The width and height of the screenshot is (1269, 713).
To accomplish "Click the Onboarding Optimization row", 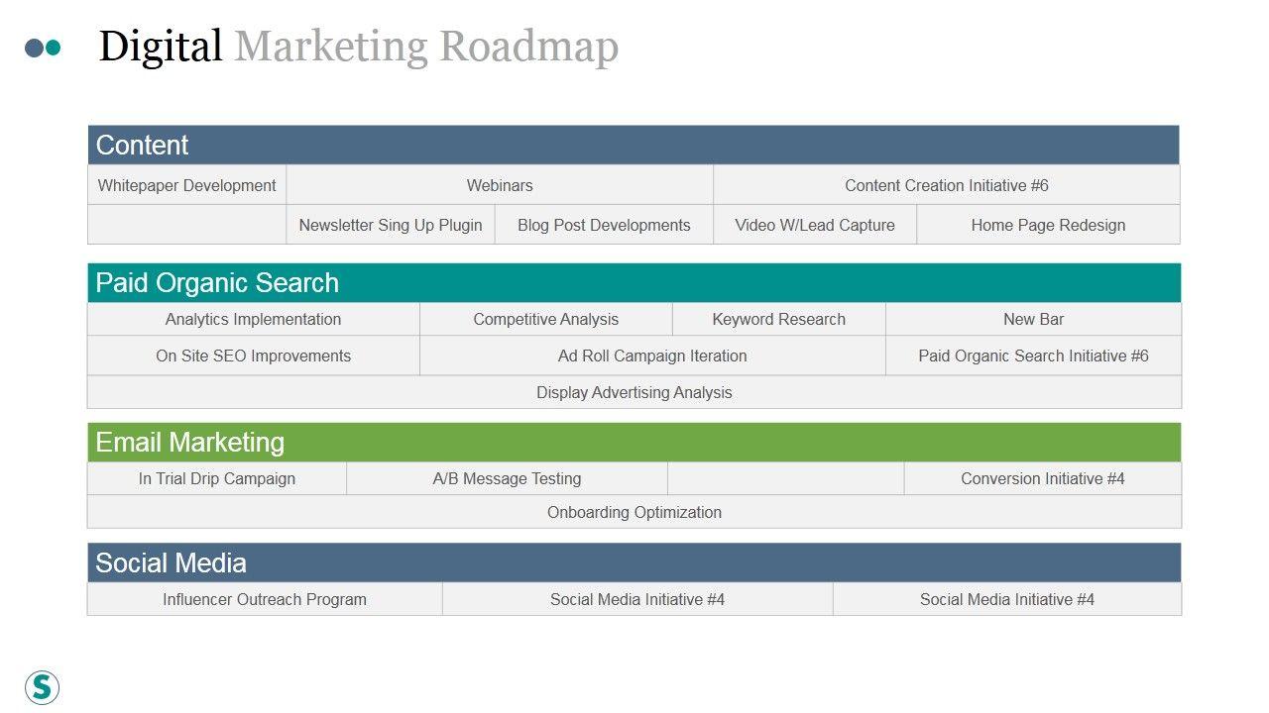I will point(634,512).
